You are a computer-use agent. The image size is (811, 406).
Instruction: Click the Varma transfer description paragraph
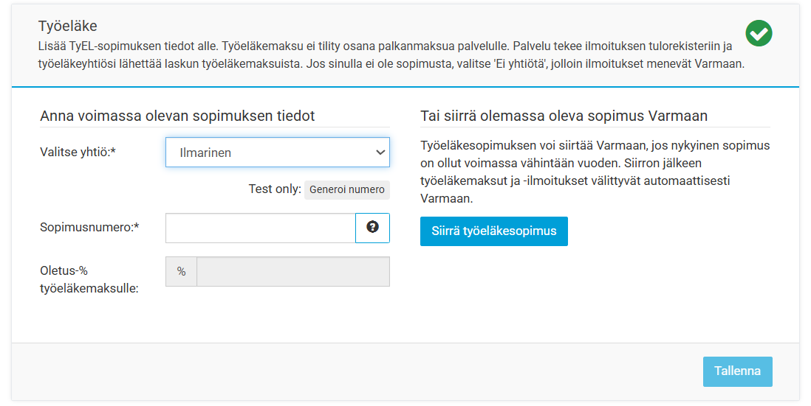pyautogui.click(x=595, y=172)
